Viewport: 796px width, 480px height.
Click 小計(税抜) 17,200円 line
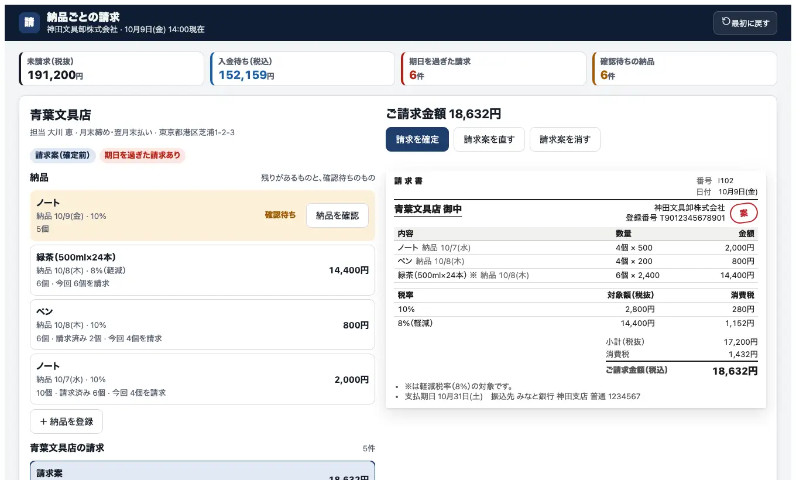[682, 342]
